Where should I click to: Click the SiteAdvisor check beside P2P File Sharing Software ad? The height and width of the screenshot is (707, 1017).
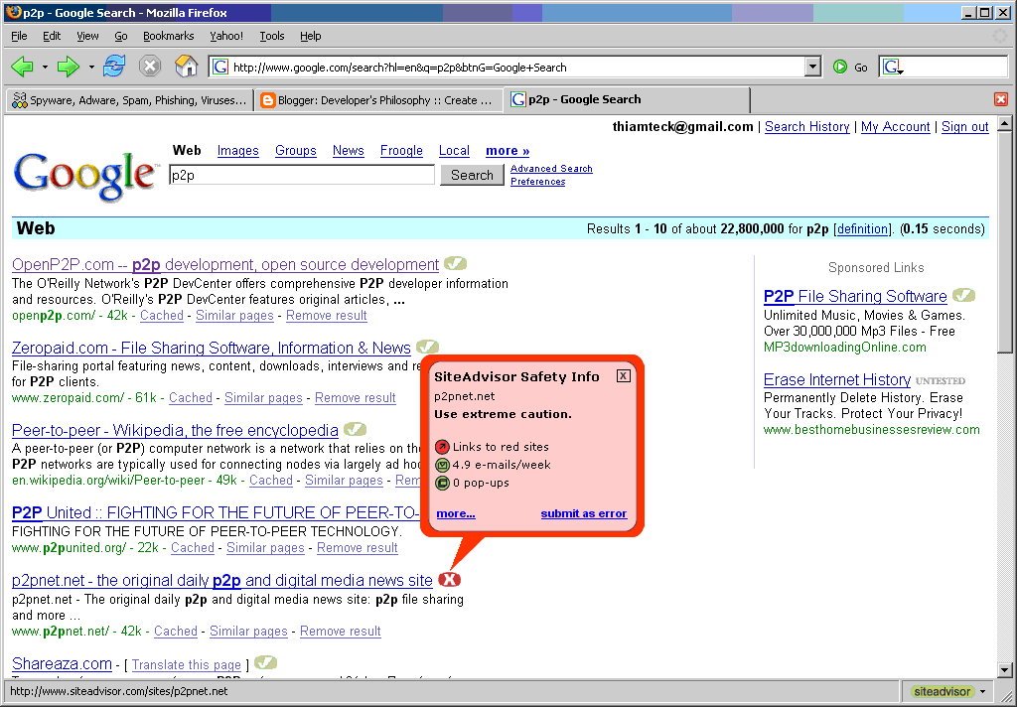[963, 295]
